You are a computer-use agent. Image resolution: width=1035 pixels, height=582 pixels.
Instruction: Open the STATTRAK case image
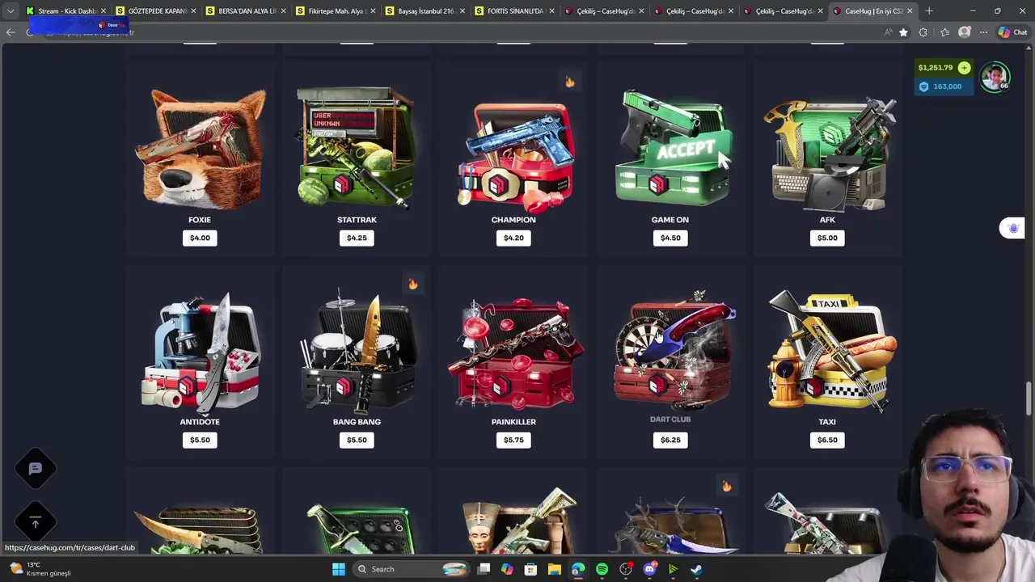click(x=357, y=148)
